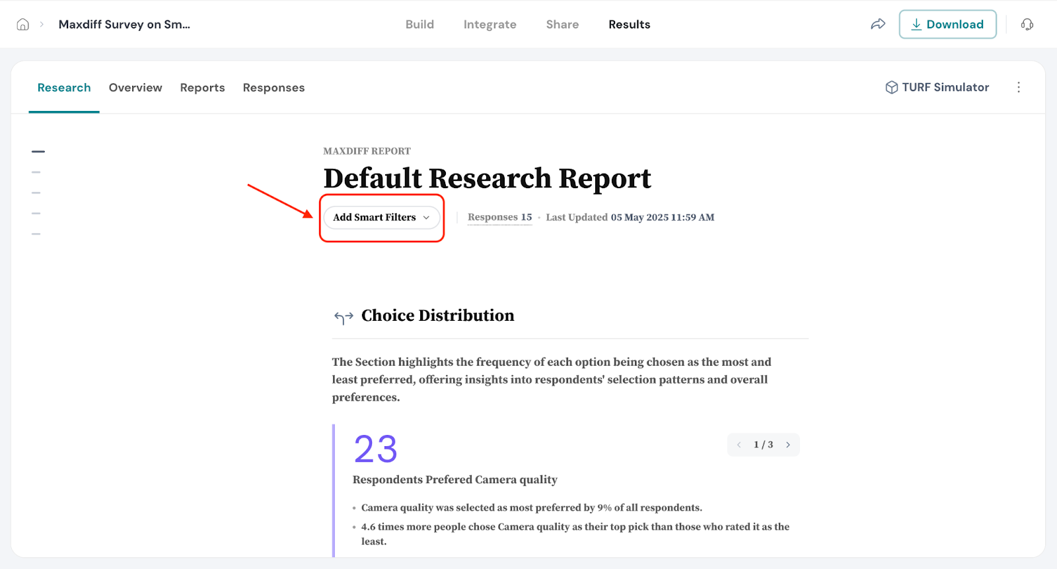Select the Research tab

(64, 88)
